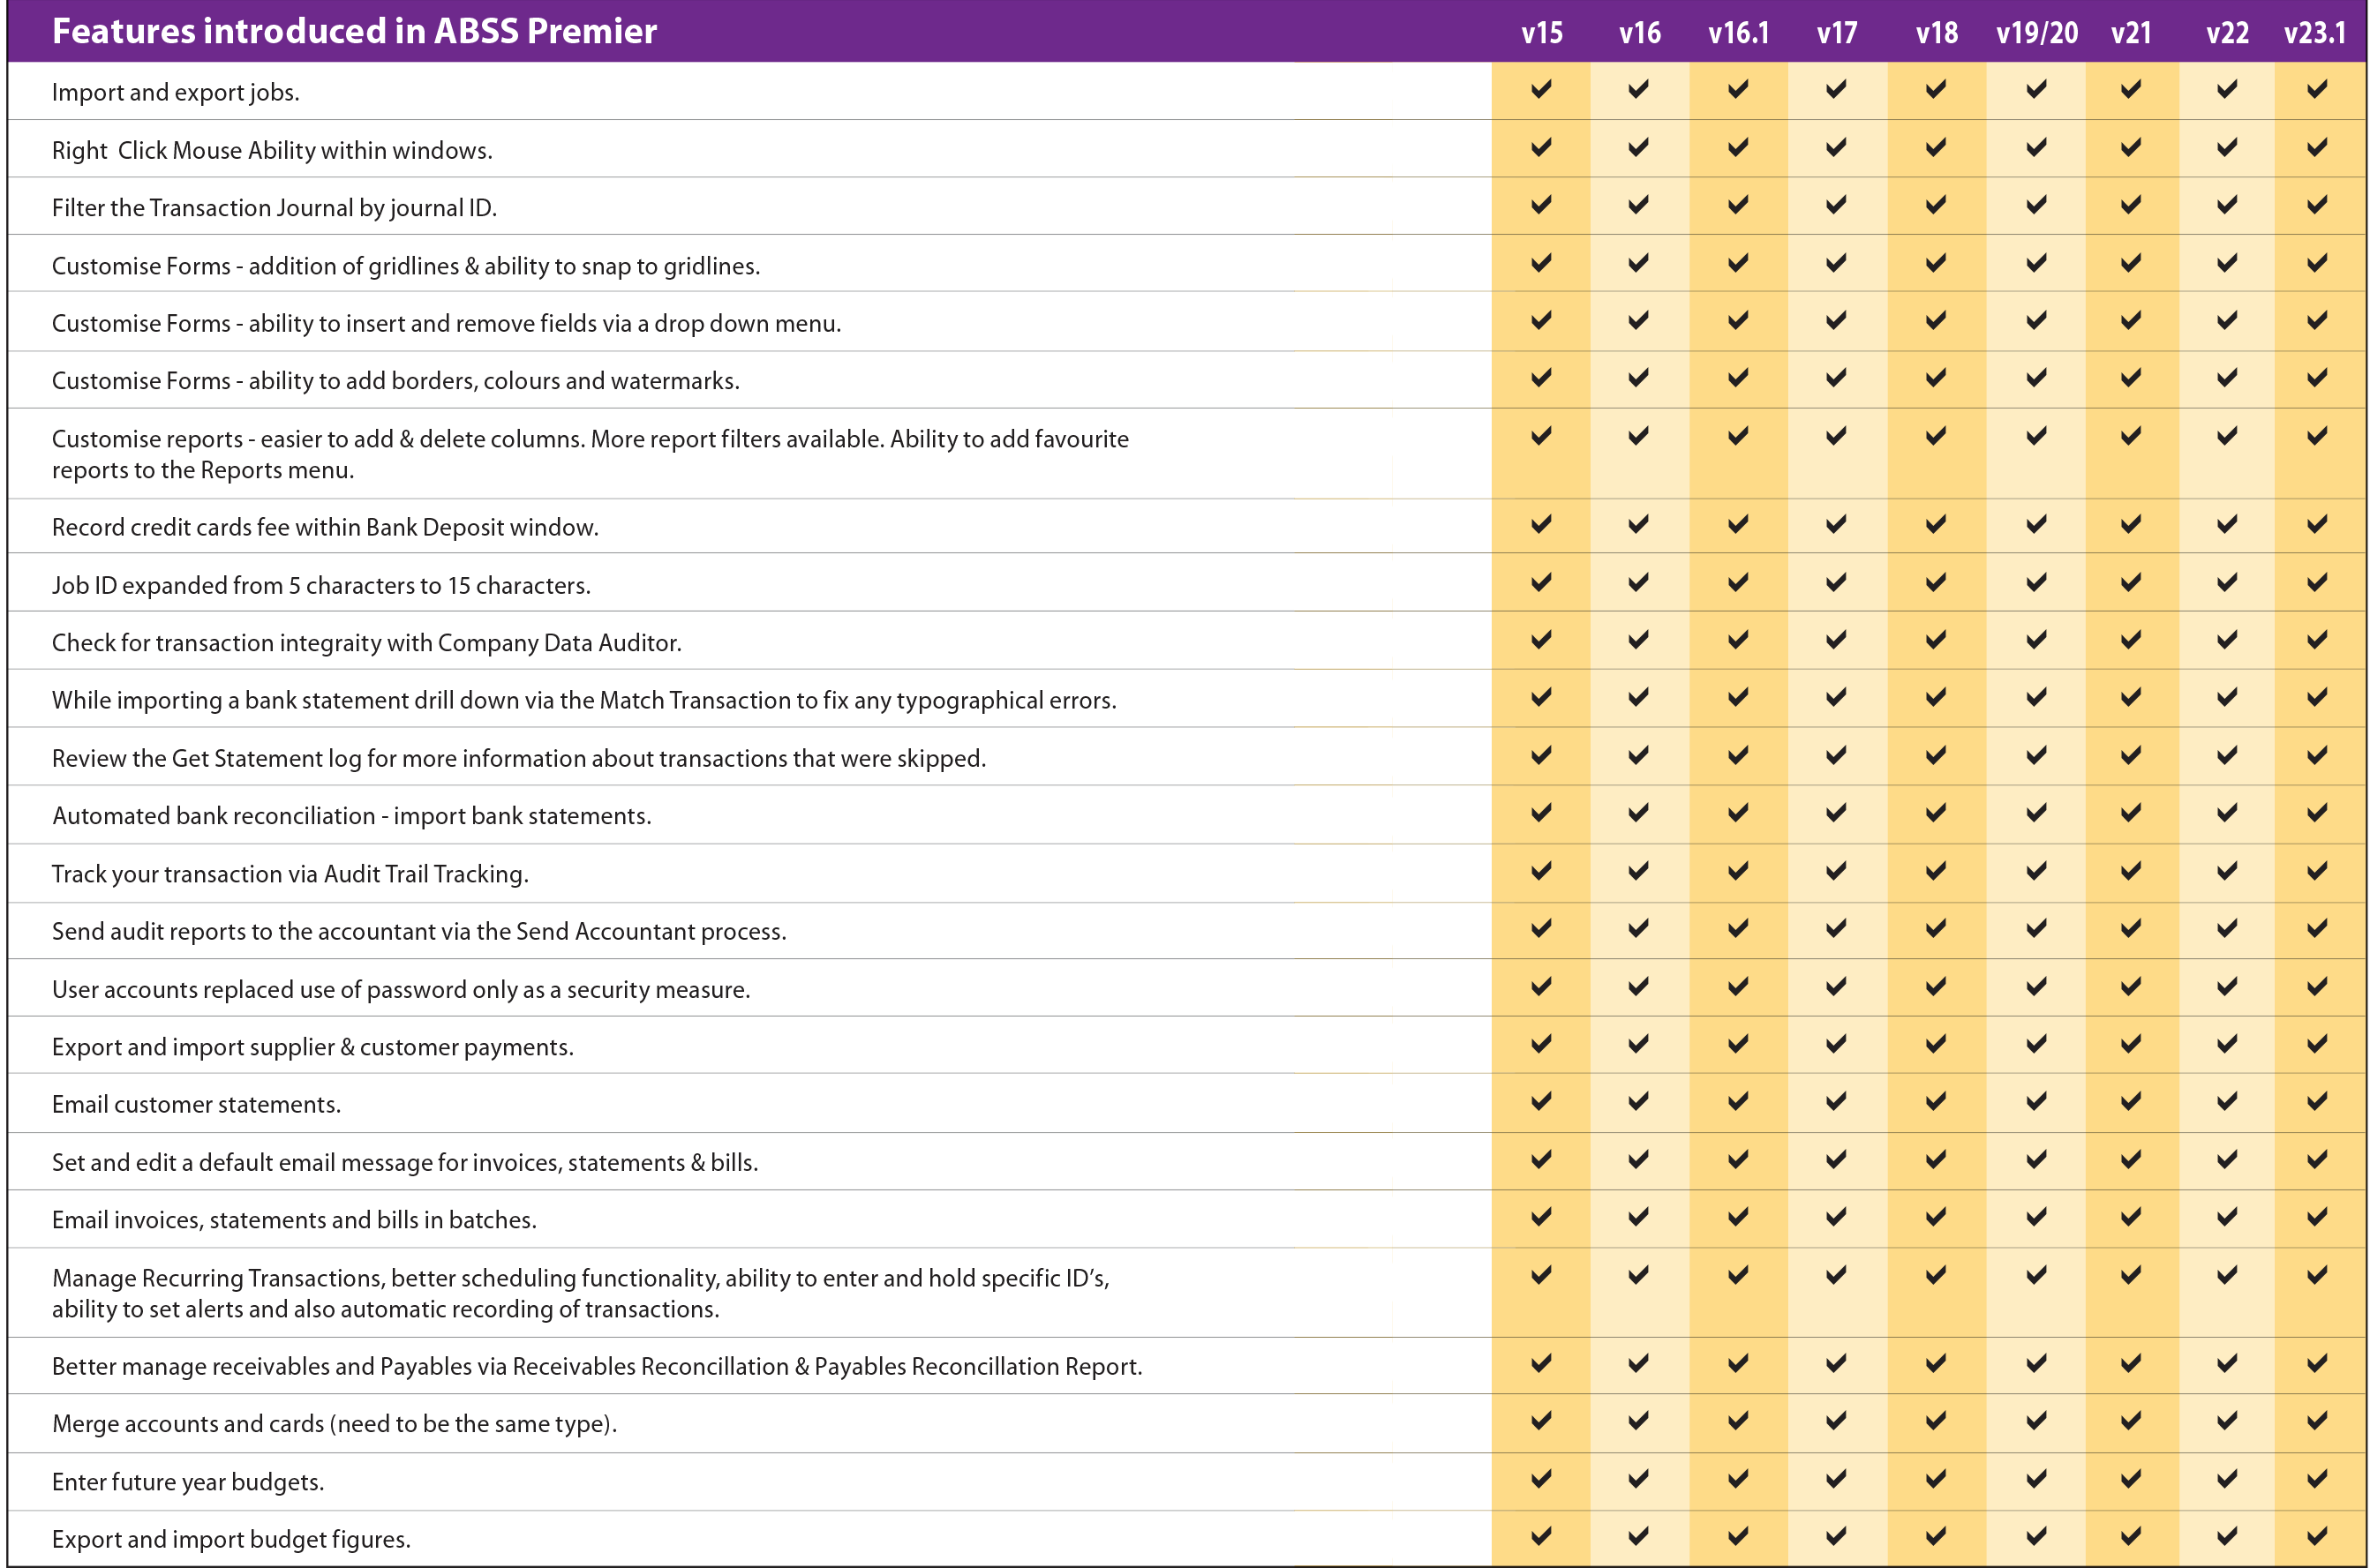The height and width of the screenshot is (1568, 2370).
Task: Click the v16.1 column header
Action: point(1738,33)
